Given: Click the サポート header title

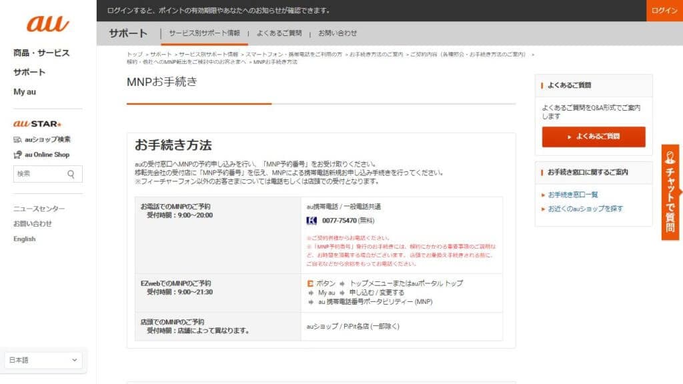Looking at the screenshot, I should 128,33.
